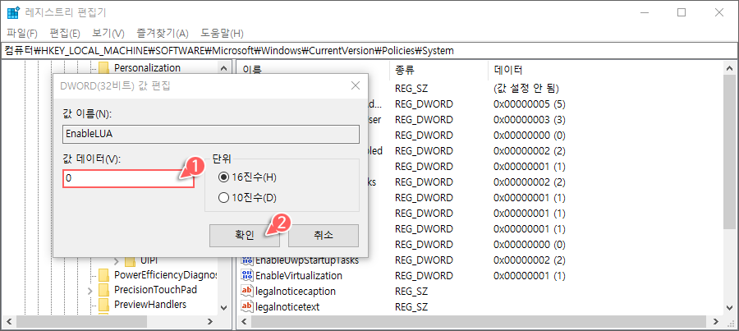Select the Personalization tree item
Viewport: 739px width, 331px height.
tap(147, 68)
